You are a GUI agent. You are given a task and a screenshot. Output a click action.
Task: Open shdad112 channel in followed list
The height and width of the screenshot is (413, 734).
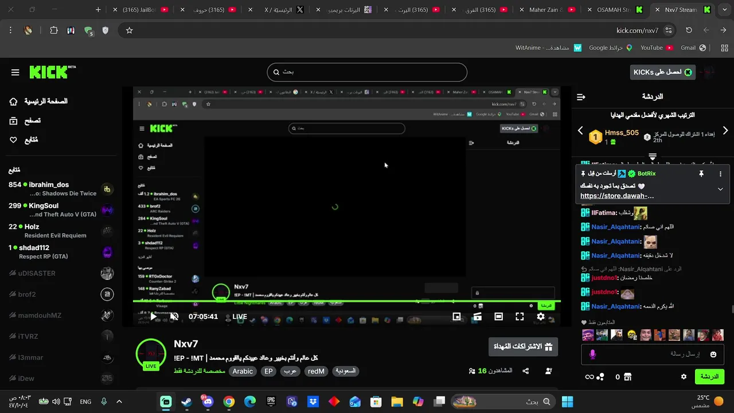(60, 252)
